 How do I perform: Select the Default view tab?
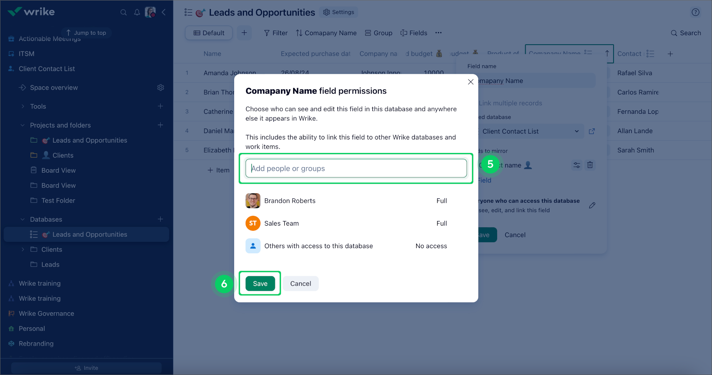pos(208,33)
